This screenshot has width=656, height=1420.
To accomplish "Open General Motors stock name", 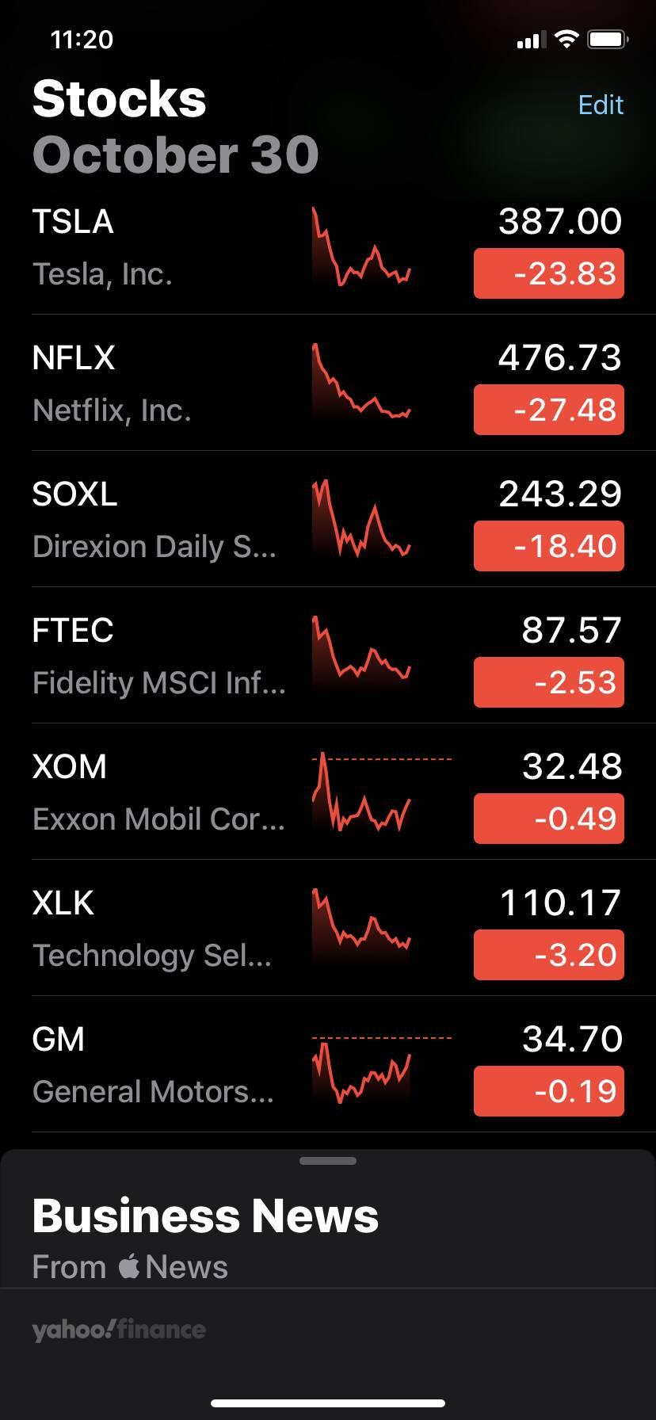I will pos(153,1092).
